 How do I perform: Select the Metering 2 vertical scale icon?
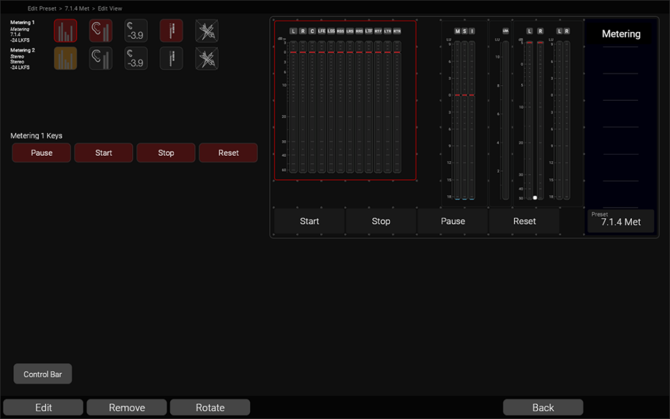tap(171, 58)
